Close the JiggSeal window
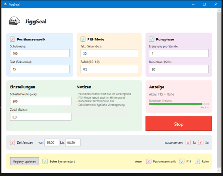The width and height of the screenshot is (223, 176). 215,4
